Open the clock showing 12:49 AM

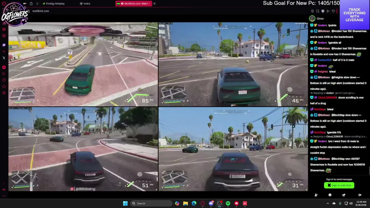coord(361,203)
